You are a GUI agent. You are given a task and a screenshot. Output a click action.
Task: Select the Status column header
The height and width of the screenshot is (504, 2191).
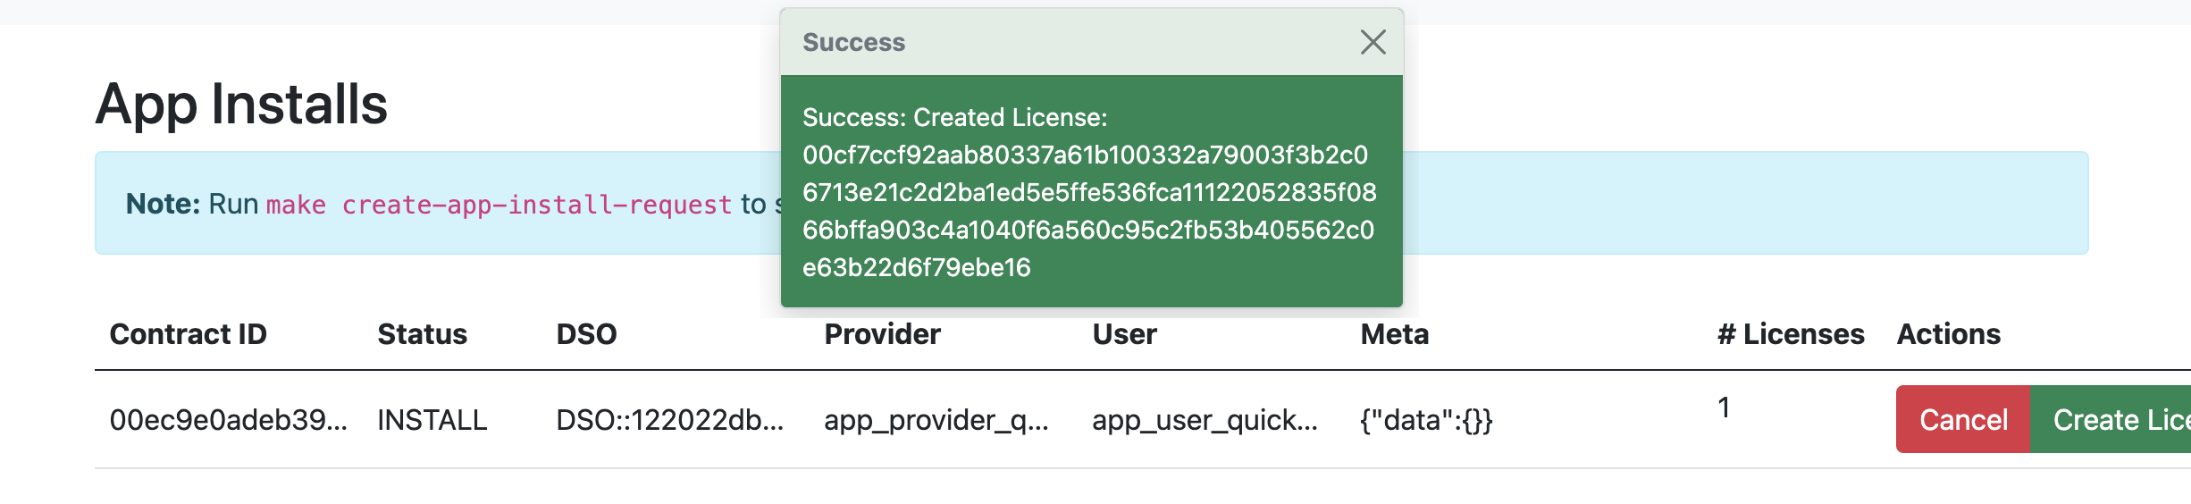[422, 334]
